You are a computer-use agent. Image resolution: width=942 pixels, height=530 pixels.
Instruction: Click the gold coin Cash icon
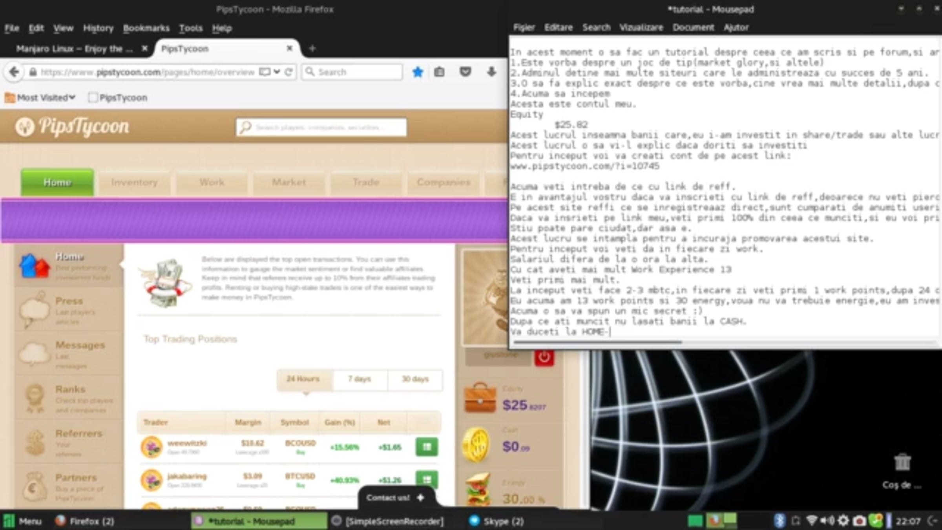pyautogui.click(x=476, y=445)
